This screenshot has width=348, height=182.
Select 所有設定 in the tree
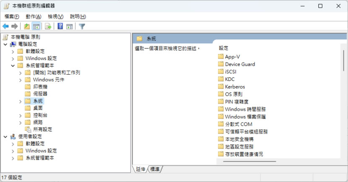[42, 130]
